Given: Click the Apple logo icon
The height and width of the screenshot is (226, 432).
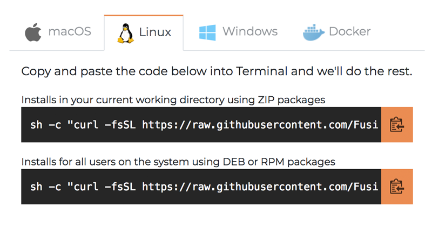Looking at the screenshot, I should (x=33, y=32).
